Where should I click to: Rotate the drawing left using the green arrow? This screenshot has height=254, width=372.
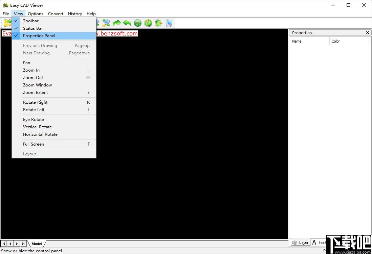point(127,23)
